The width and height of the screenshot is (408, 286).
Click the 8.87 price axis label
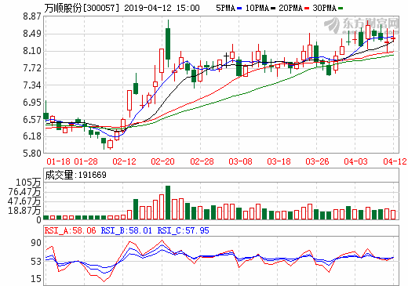click(x=32, y=16)
